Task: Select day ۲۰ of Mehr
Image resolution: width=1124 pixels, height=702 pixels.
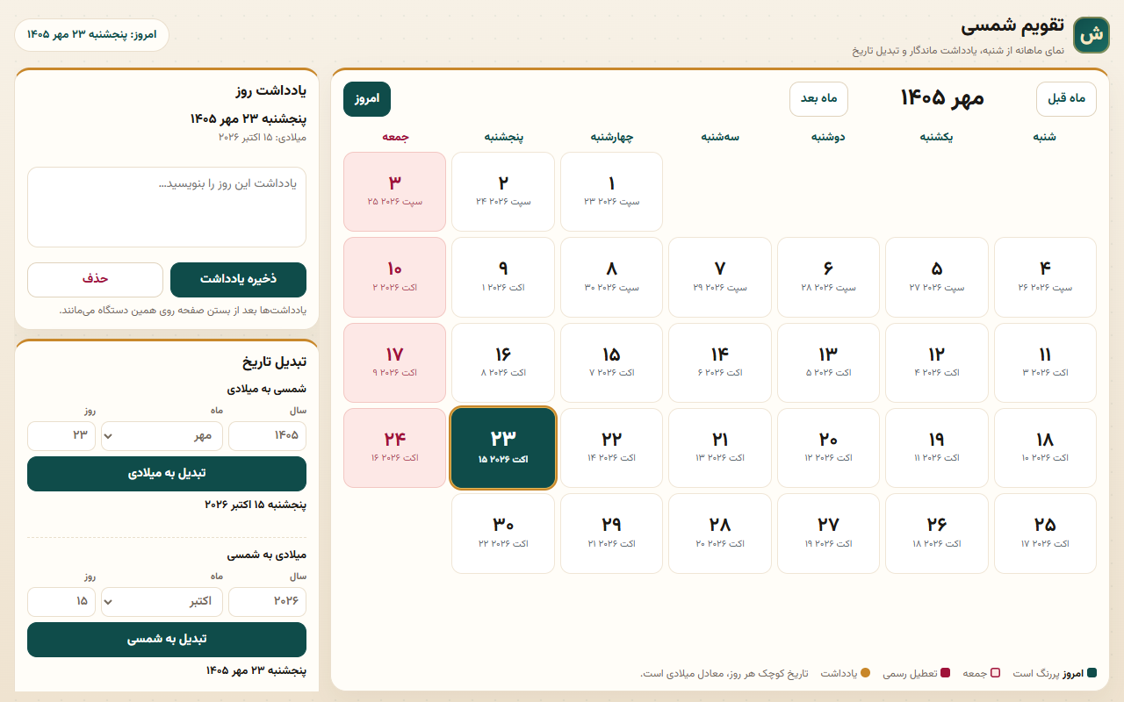Action: pyautogui.click(x=828, y=448)
